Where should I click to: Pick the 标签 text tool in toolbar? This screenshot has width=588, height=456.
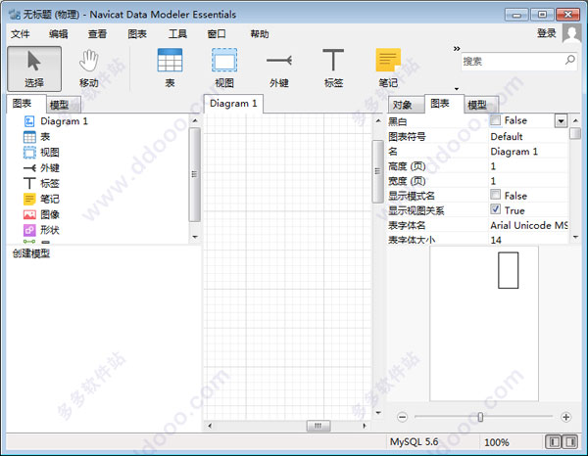coord(333,68)
